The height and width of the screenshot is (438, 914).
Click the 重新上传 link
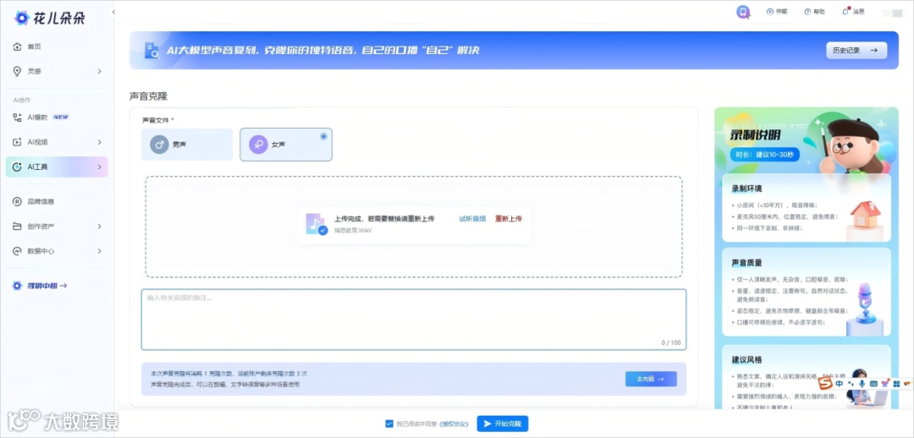pos(509,219)
